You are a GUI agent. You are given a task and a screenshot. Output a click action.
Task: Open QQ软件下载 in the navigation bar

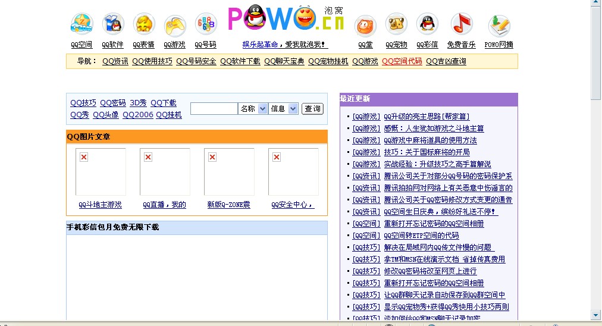pos(240,61)
